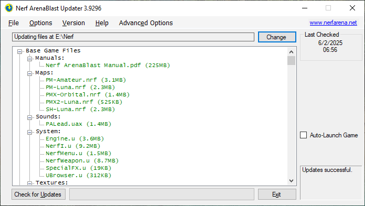The width and height of the screenshot is (365, 206).
Task: Click the file list scroll up arrow
Action: click(x=291, y=52)
